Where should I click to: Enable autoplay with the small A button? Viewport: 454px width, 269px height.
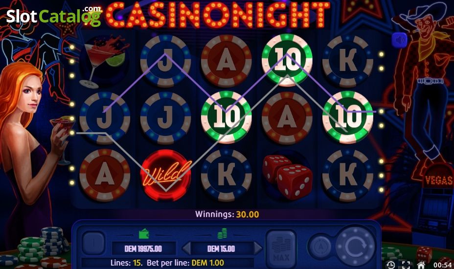tap(320, 247)
